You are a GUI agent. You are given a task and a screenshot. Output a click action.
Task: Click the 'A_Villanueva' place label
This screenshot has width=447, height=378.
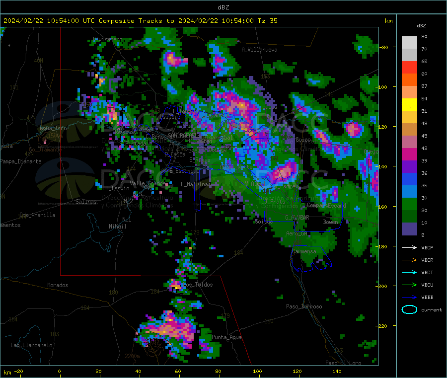tap(259, 50)
